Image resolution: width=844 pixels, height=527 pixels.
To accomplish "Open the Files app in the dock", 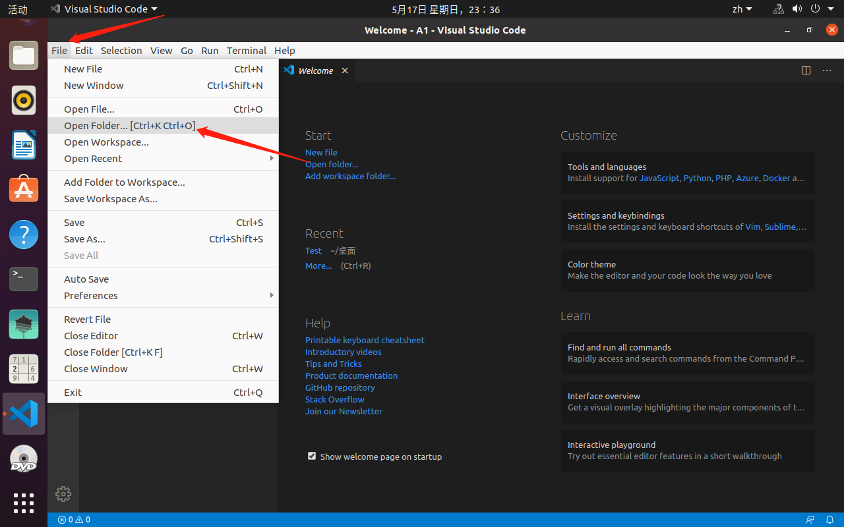I will (24, 55).
